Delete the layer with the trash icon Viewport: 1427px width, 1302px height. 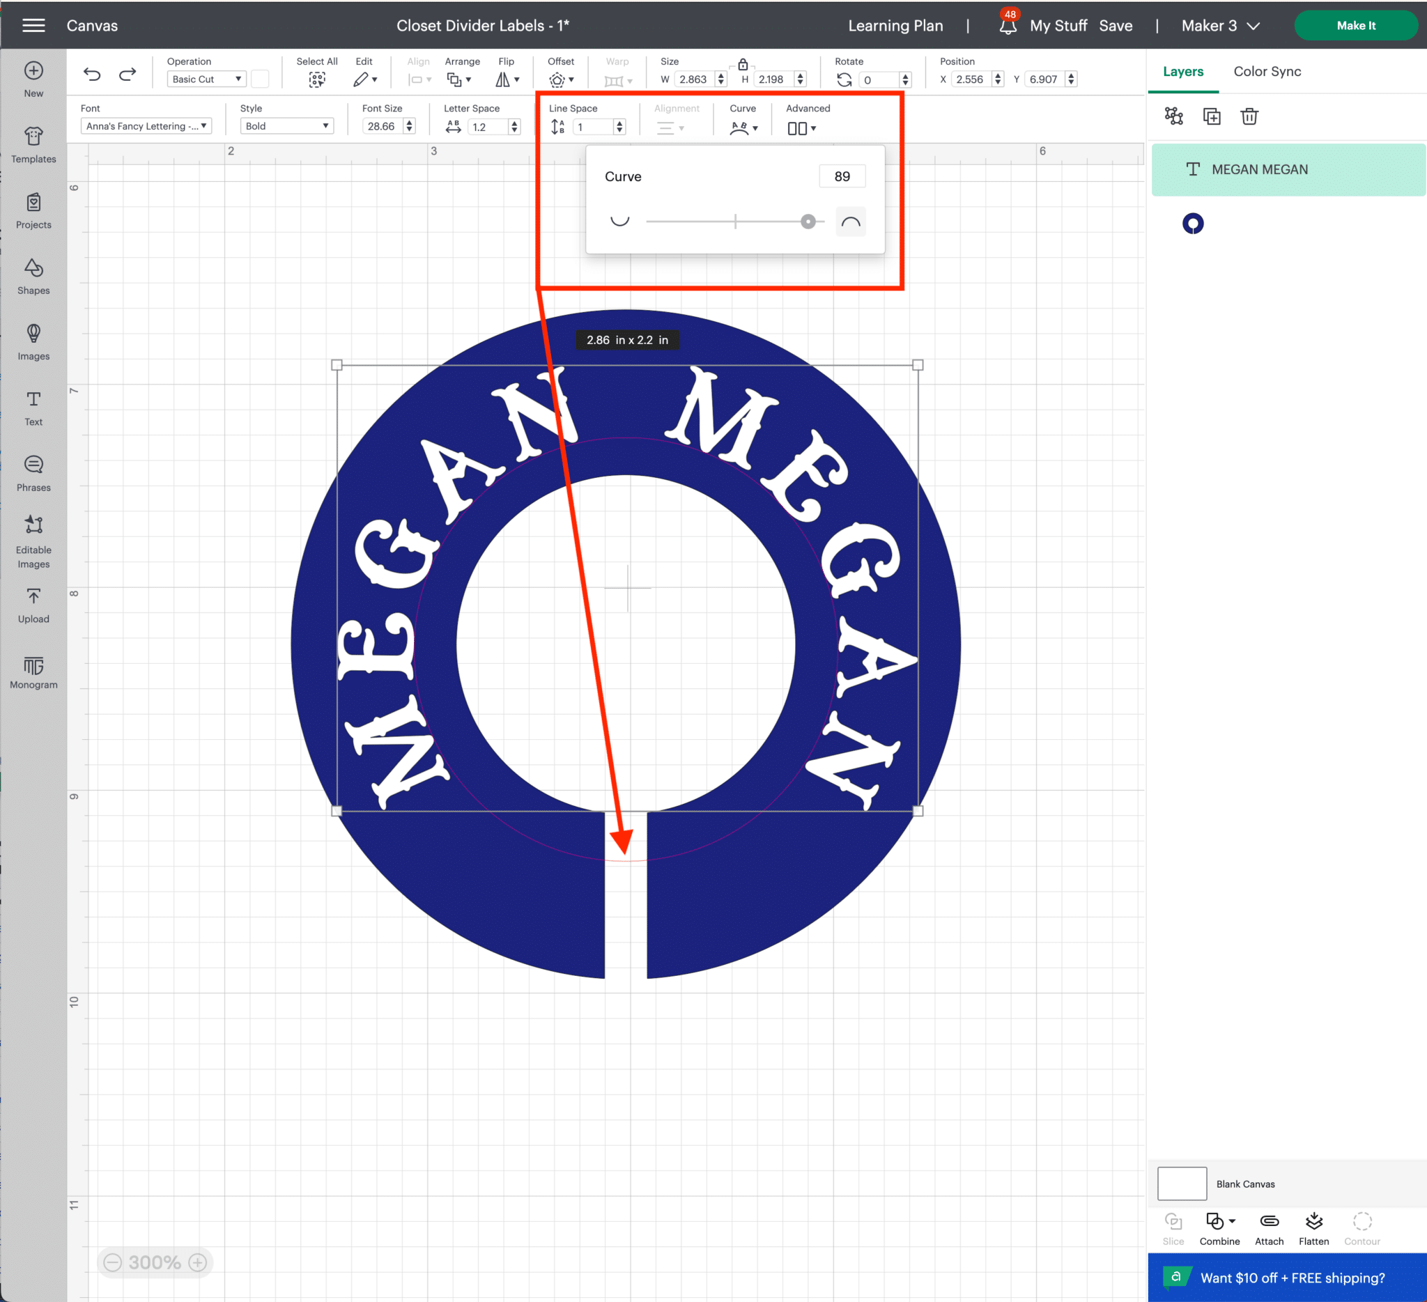click(1249, 116)
